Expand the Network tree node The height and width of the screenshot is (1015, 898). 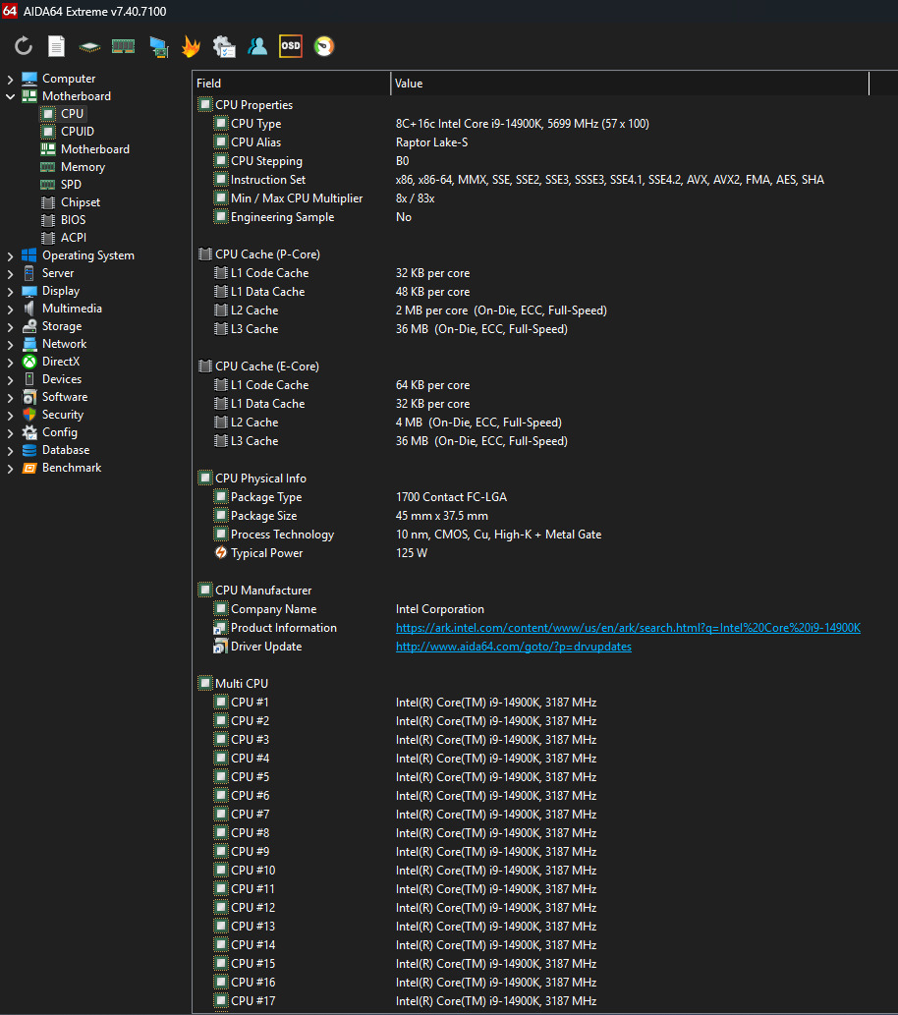pos(10,344)
